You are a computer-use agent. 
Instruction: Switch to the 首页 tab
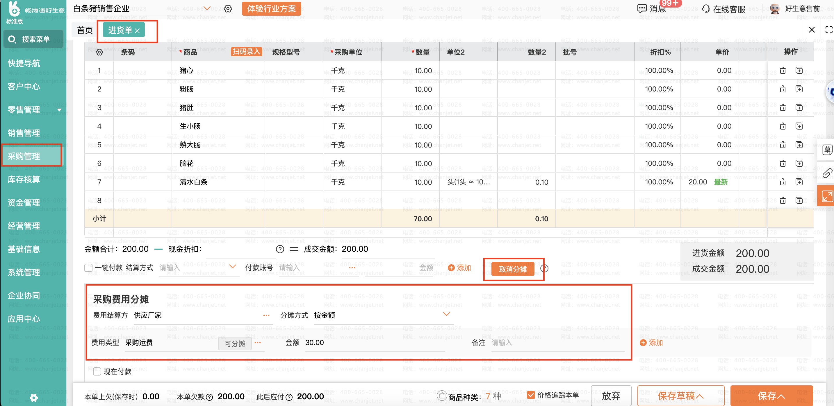pyautogui.click(x=85, y=30)
